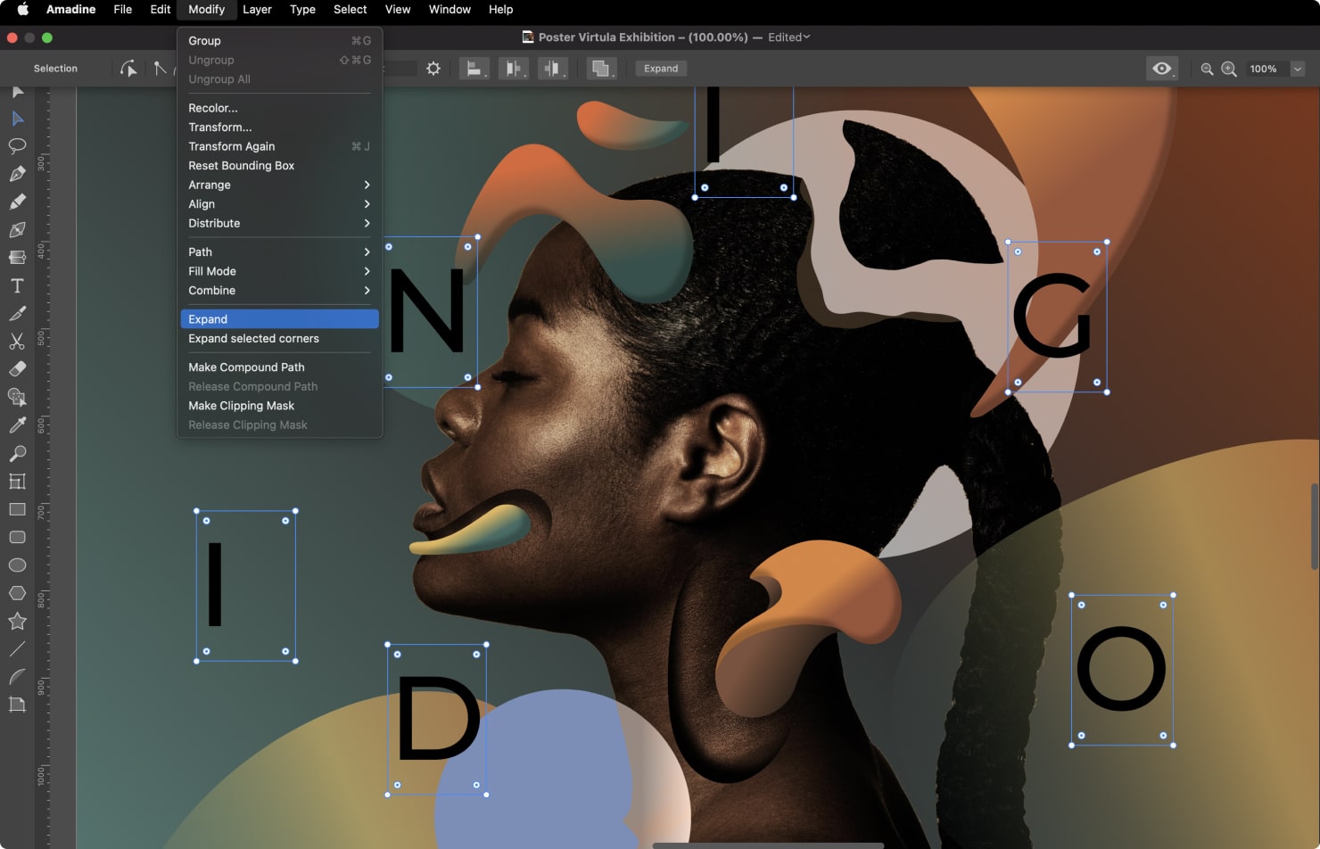Click the vertical scrollbar thumb
The height and width of the screenshot is (849, 1320).
1314,526
